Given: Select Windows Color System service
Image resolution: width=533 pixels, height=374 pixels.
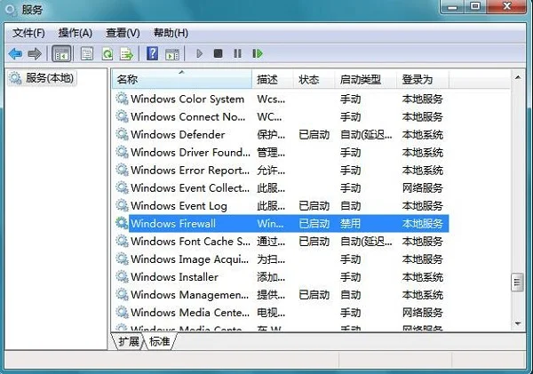Looking at the screenshot, I should (x=187, y=99).
